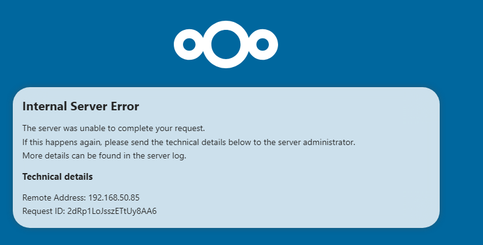The height and width of the screenshot is (245, 483).
Task: Select the request ID 2dRp1LoJsszETtUy8AA6
Action: click(112, 211)
